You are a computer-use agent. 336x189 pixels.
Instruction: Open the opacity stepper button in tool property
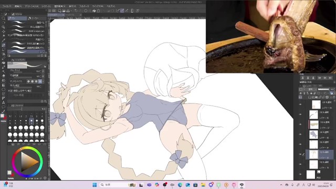(43, 76)
